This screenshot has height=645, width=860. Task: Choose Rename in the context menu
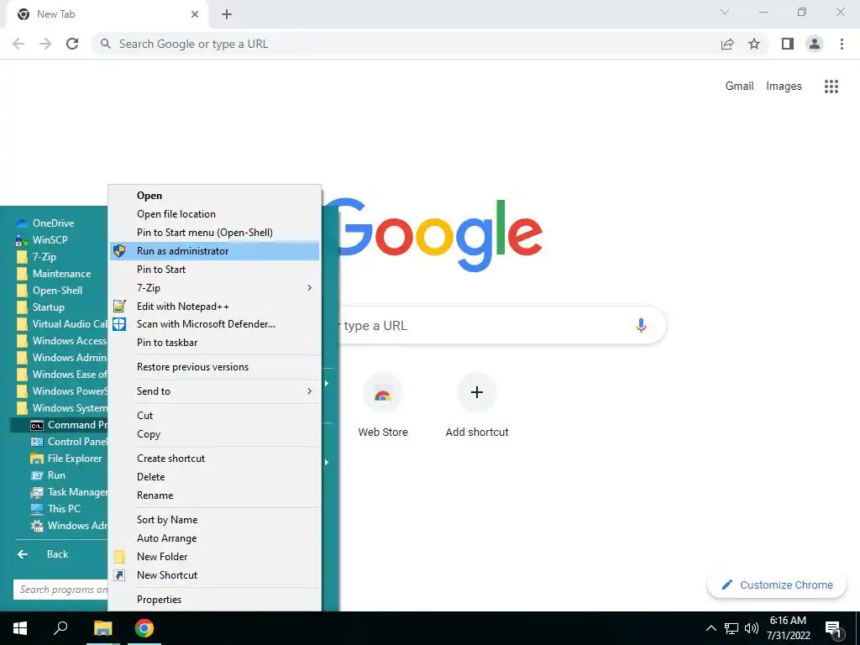pyautogui.click(x=214, y=496)
